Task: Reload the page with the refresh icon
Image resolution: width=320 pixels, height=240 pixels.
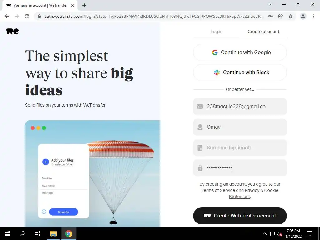Action: coord(27,16)
